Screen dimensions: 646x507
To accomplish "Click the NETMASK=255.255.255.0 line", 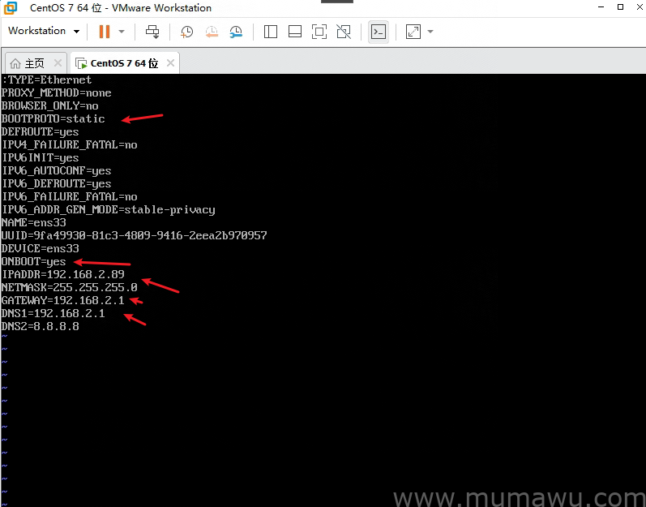I will pos(69,287).
